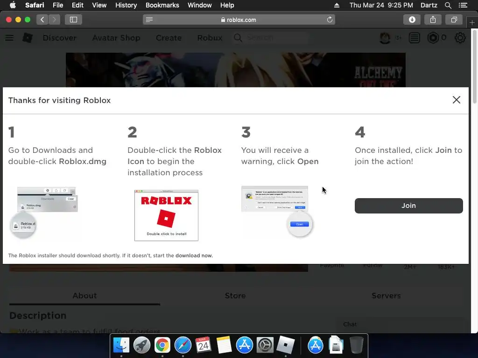Toggle the Safari sidebar button
This screenshot has width=478, height=358.
pyautogui.click(x=73, y=20)
